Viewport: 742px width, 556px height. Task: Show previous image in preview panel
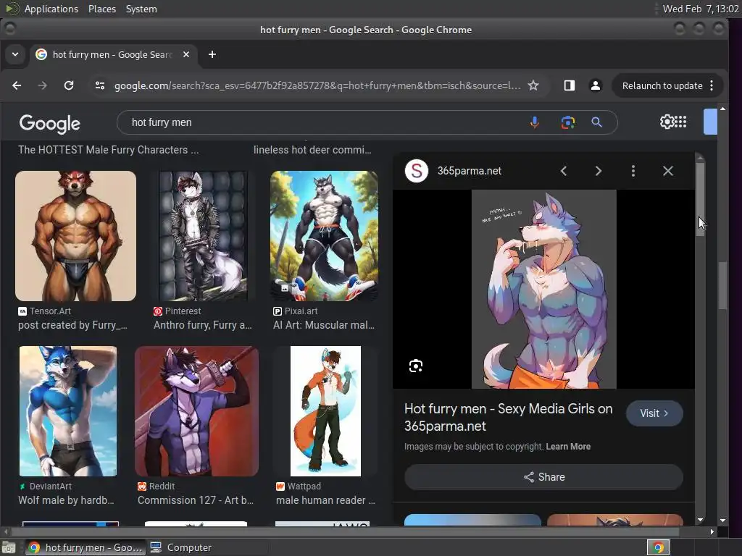pos(563,171)
